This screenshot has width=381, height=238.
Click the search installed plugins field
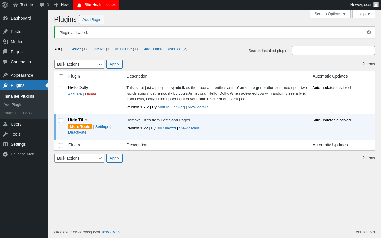point(333,51)
